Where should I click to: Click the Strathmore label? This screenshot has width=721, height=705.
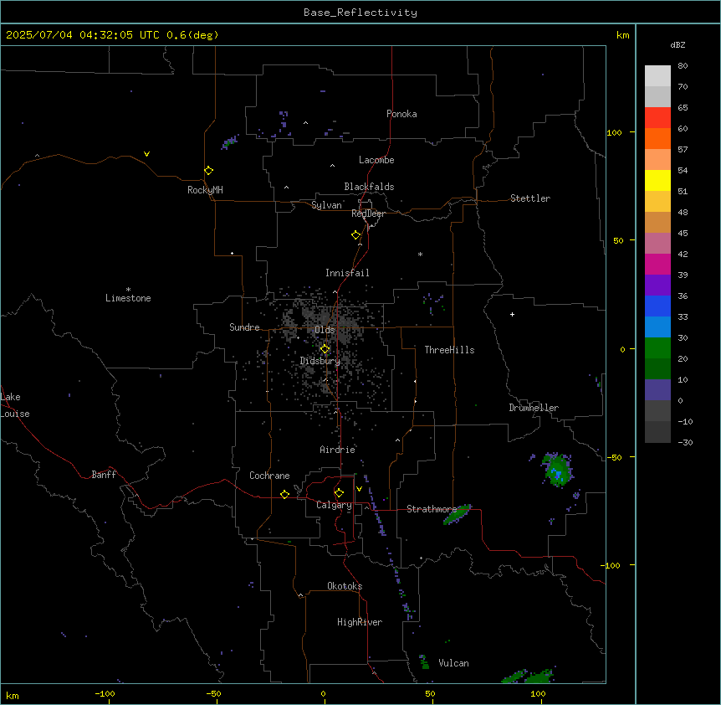coord(432,509)
